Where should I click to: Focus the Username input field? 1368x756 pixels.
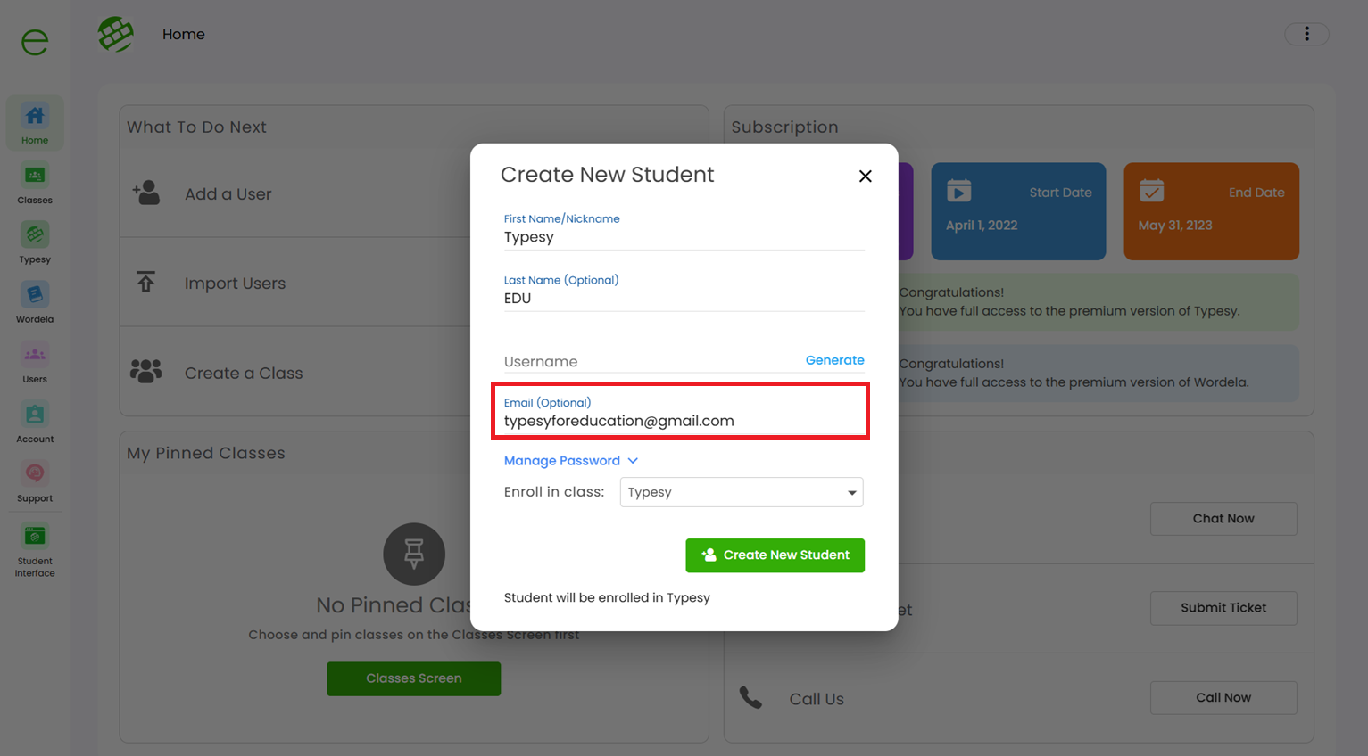(651, 361)
